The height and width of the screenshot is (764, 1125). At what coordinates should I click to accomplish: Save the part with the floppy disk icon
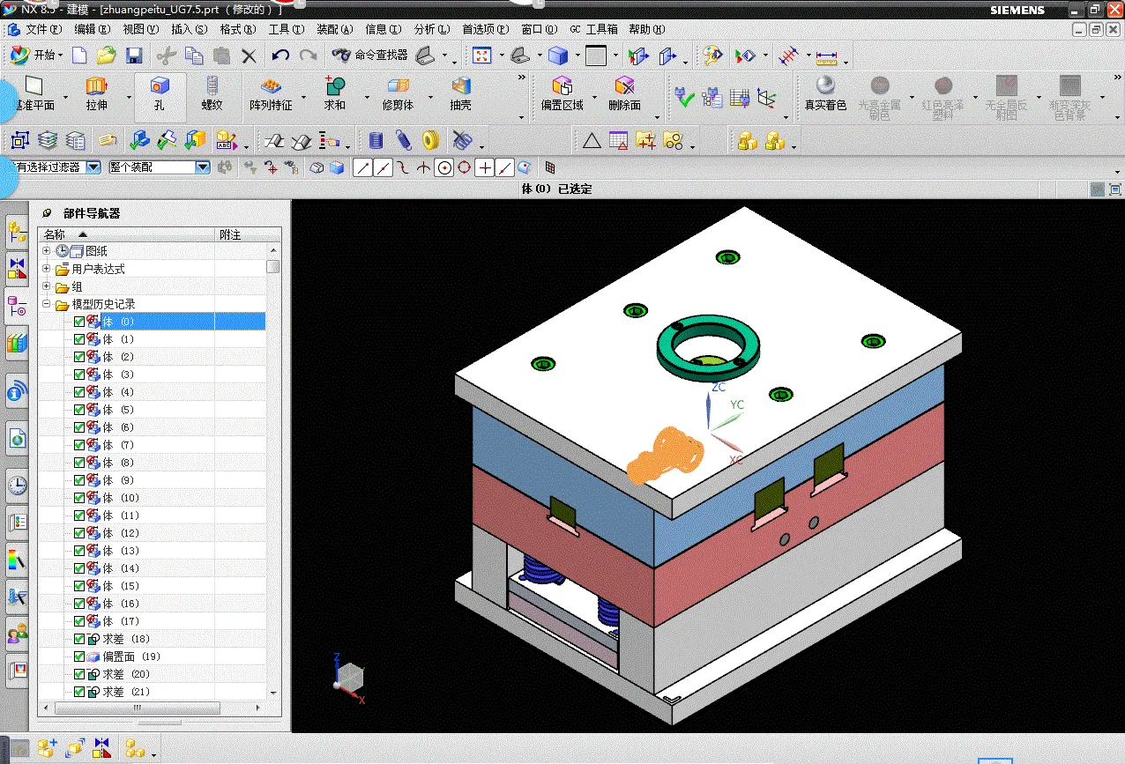pyautogui.click(x=134, y=56)
